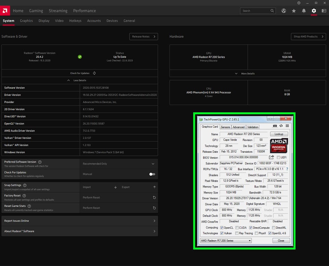Open the Hotkeys settings sub-tab
The image size is (329, 266).
pyautogui.click(x=75, y=21)
